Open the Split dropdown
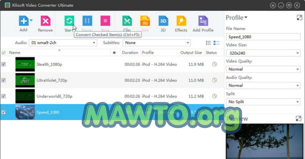 point(263,102)
